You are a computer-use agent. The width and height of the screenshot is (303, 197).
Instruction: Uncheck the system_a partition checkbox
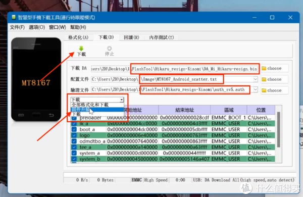[74, 153]
